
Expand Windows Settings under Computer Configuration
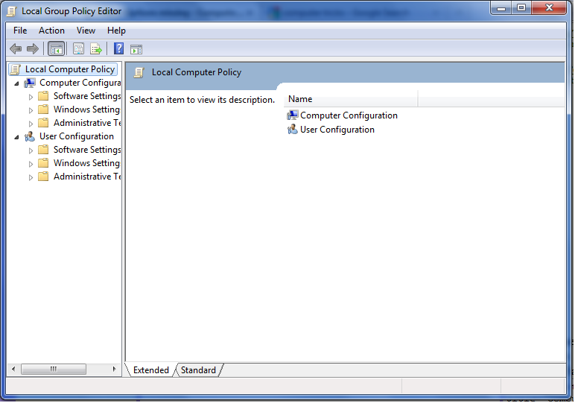pos(31,110)
